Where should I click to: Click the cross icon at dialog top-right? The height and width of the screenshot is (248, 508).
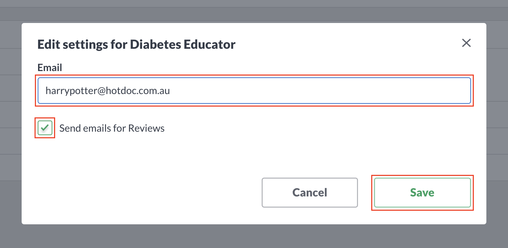click(466, 43)
